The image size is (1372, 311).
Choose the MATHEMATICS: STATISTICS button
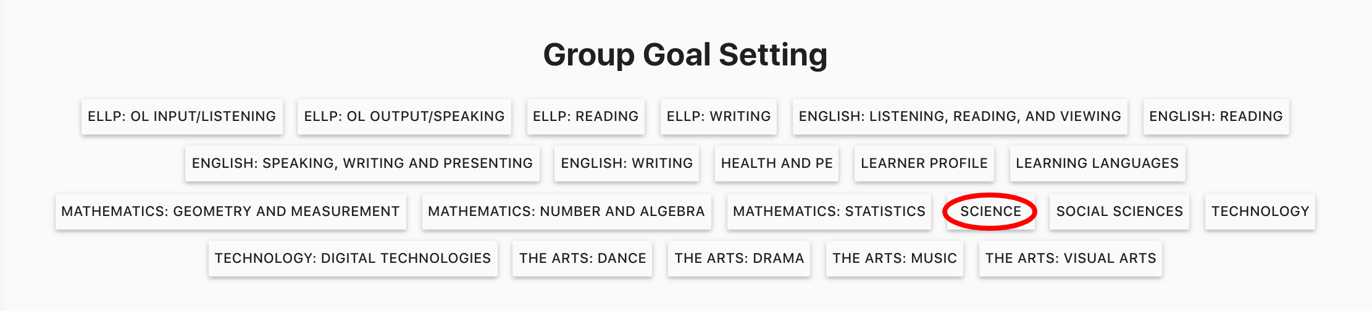829,212
